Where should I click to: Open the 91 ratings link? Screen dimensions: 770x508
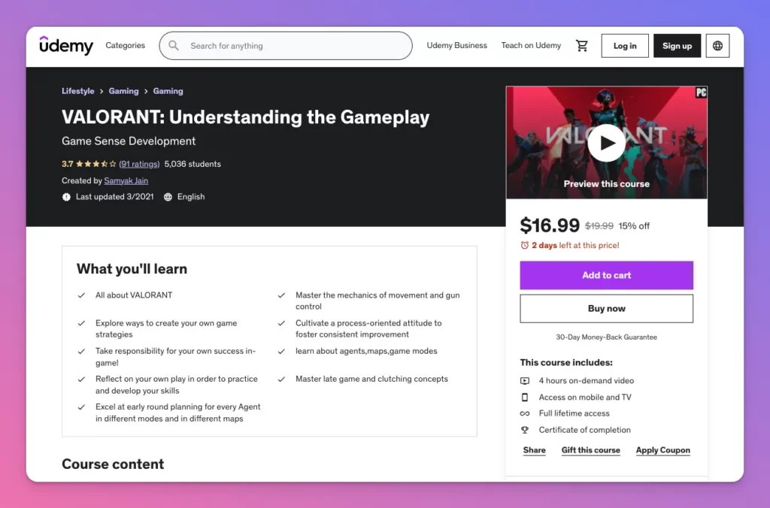(x=139, y=164)
